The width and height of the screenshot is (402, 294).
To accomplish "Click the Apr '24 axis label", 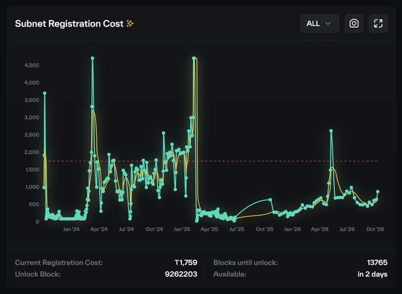I will (99, 229).
